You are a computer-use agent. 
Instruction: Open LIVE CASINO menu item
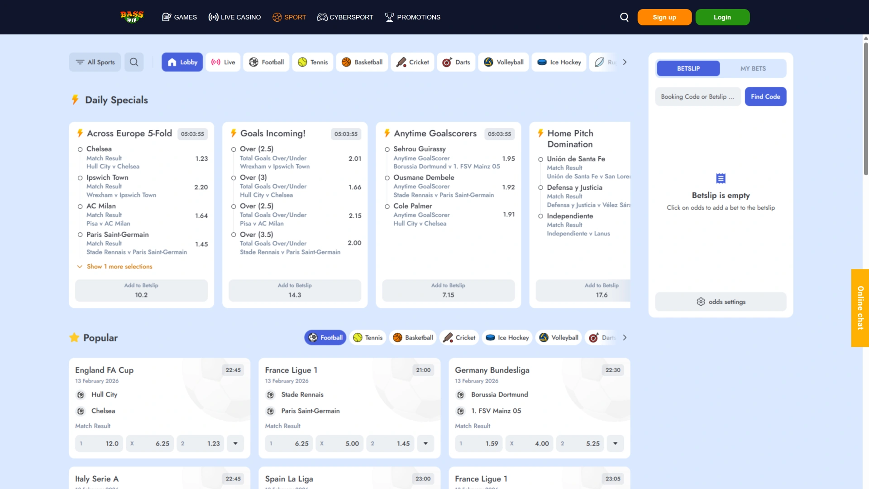coord(234,17)
